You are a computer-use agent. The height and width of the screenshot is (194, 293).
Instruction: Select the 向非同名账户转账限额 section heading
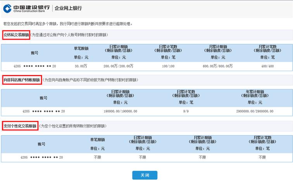[x=22, y=80]
